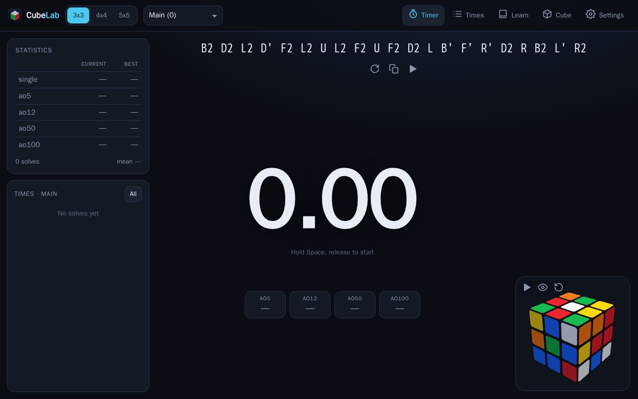
Task: Click the AO12 stat card
Action: click(x=310, y=305)
